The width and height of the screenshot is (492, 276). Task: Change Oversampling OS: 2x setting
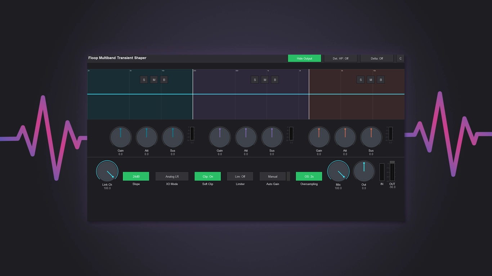point(309,176)
